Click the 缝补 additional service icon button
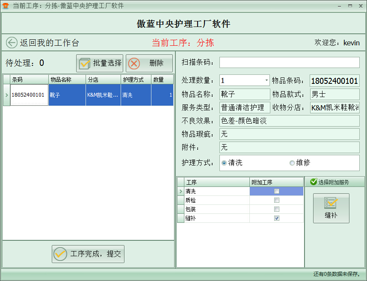This screenshot has height=281, width=367. click(x=331, y=208)
